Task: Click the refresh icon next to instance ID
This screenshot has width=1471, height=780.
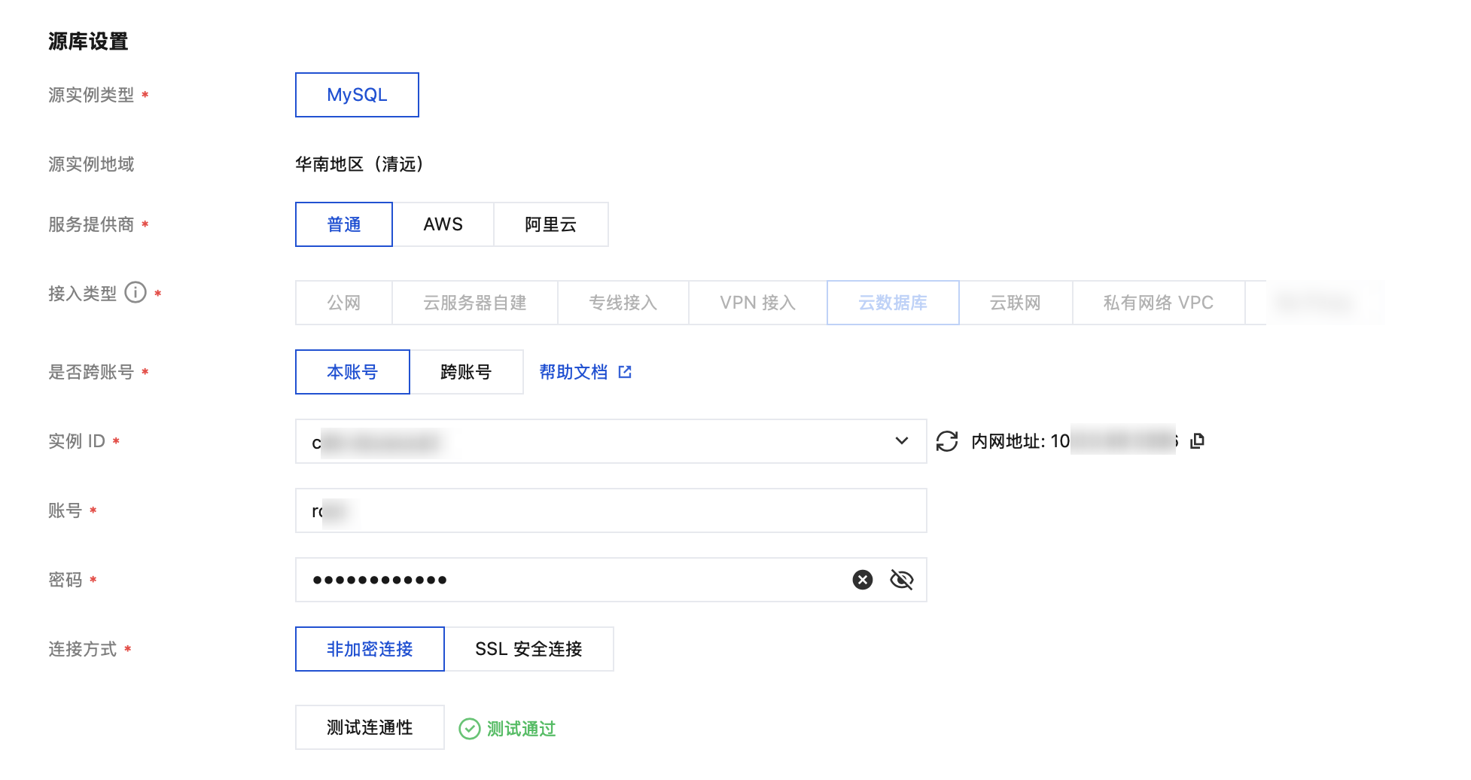Action: 946,441
